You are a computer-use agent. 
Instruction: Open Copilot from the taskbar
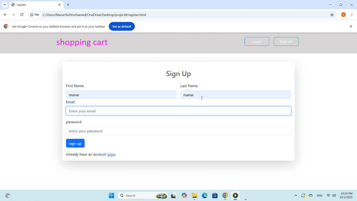(x=184, y=195)
